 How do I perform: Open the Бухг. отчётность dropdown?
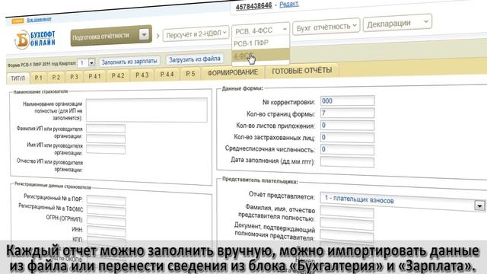click(326, 27)
